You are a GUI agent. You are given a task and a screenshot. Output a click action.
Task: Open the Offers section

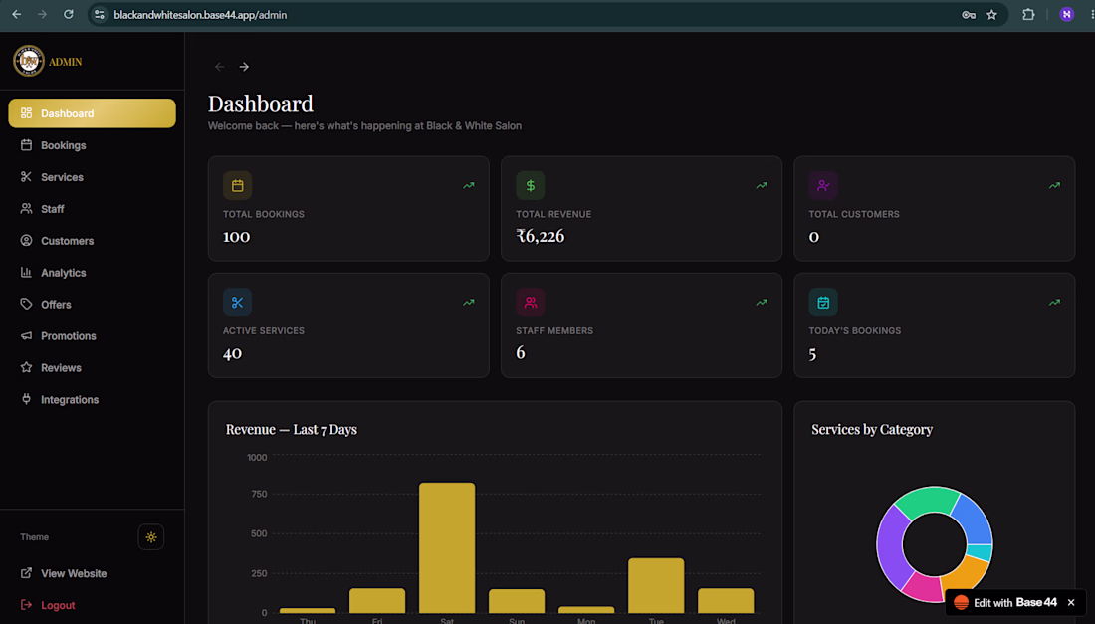click(92, 305)
